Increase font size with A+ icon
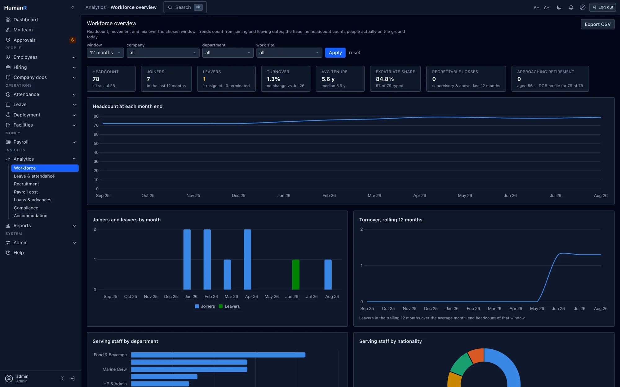620x387 pixels. (x=547, y=7)
